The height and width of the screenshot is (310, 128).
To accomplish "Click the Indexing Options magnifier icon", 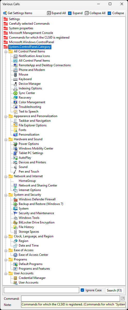I will [15, 88].
